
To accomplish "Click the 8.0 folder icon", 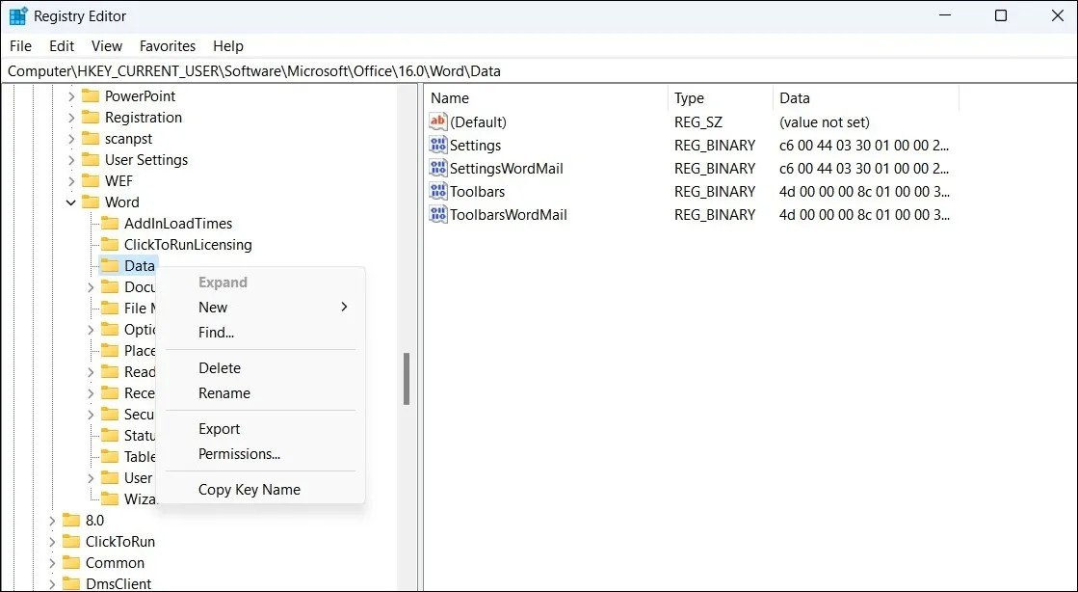I will coord(71,521).
